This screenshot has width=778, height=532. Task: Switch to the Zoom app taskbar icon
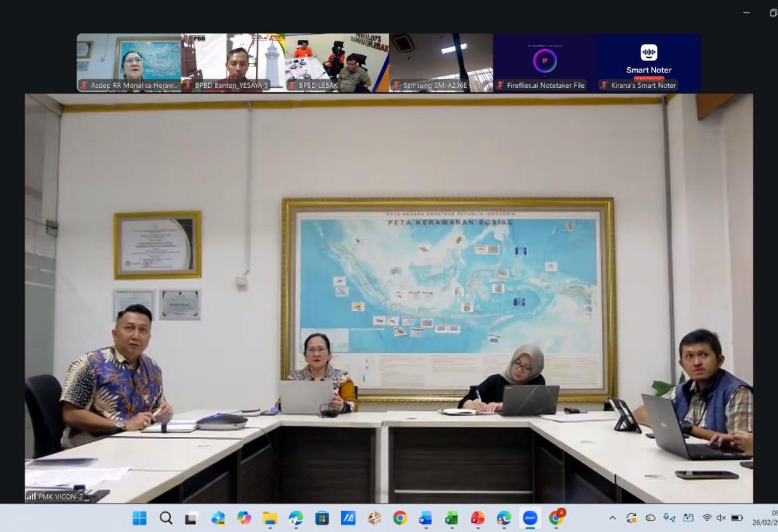point(530,518)
